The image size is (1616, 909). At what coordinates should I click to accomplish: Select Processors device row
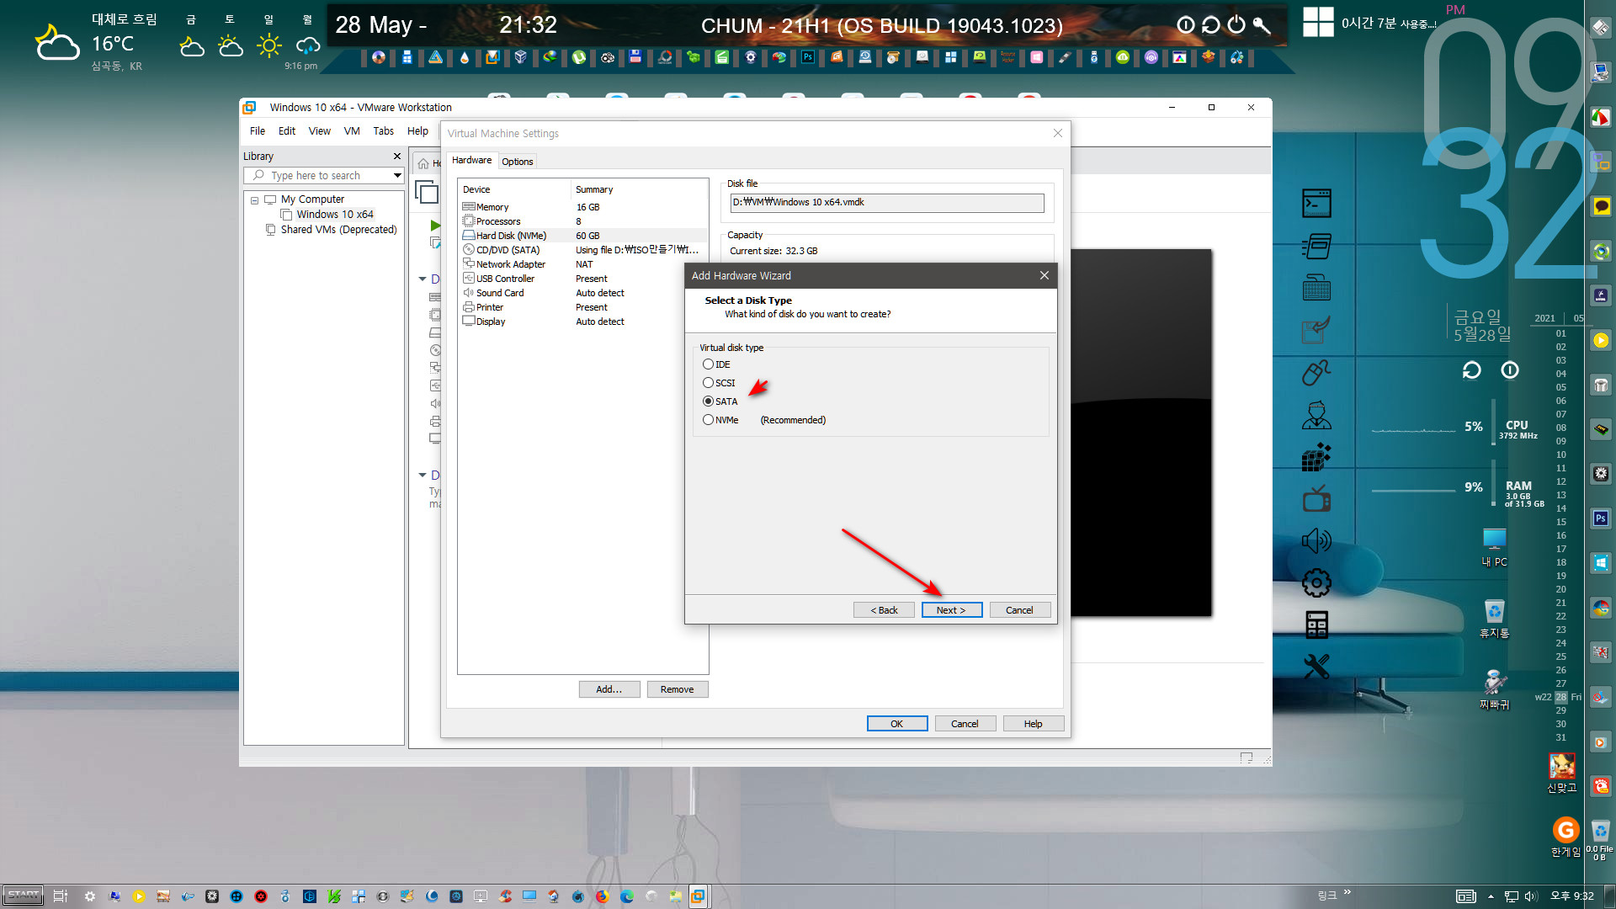point(583,221)
